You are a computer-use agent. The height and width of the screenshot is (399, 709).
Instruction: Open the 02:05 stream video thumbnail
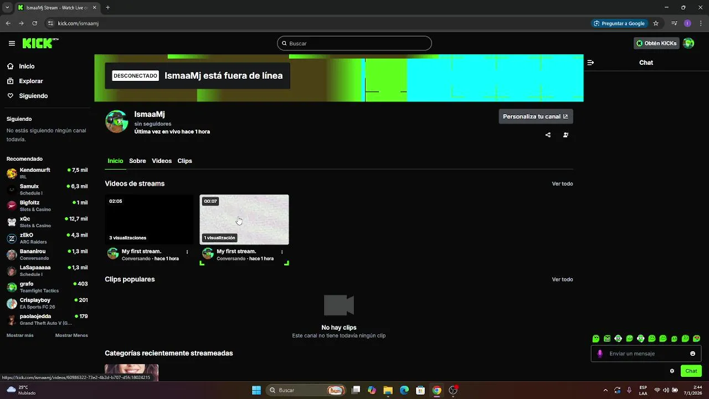tap(150, 219)
